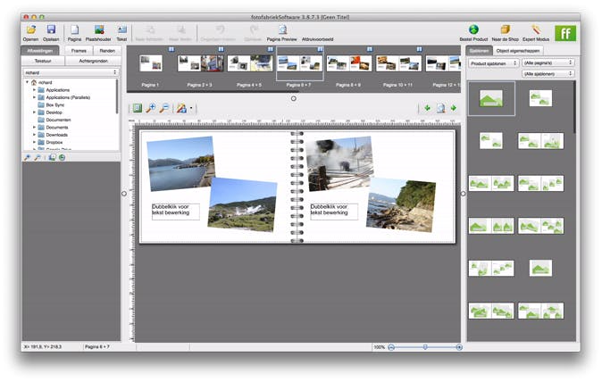This screenshot has width=602, height=382.
Task: Toggle the blue layout icon above Pagina 4 + 5
Action: tap(271, 49)
